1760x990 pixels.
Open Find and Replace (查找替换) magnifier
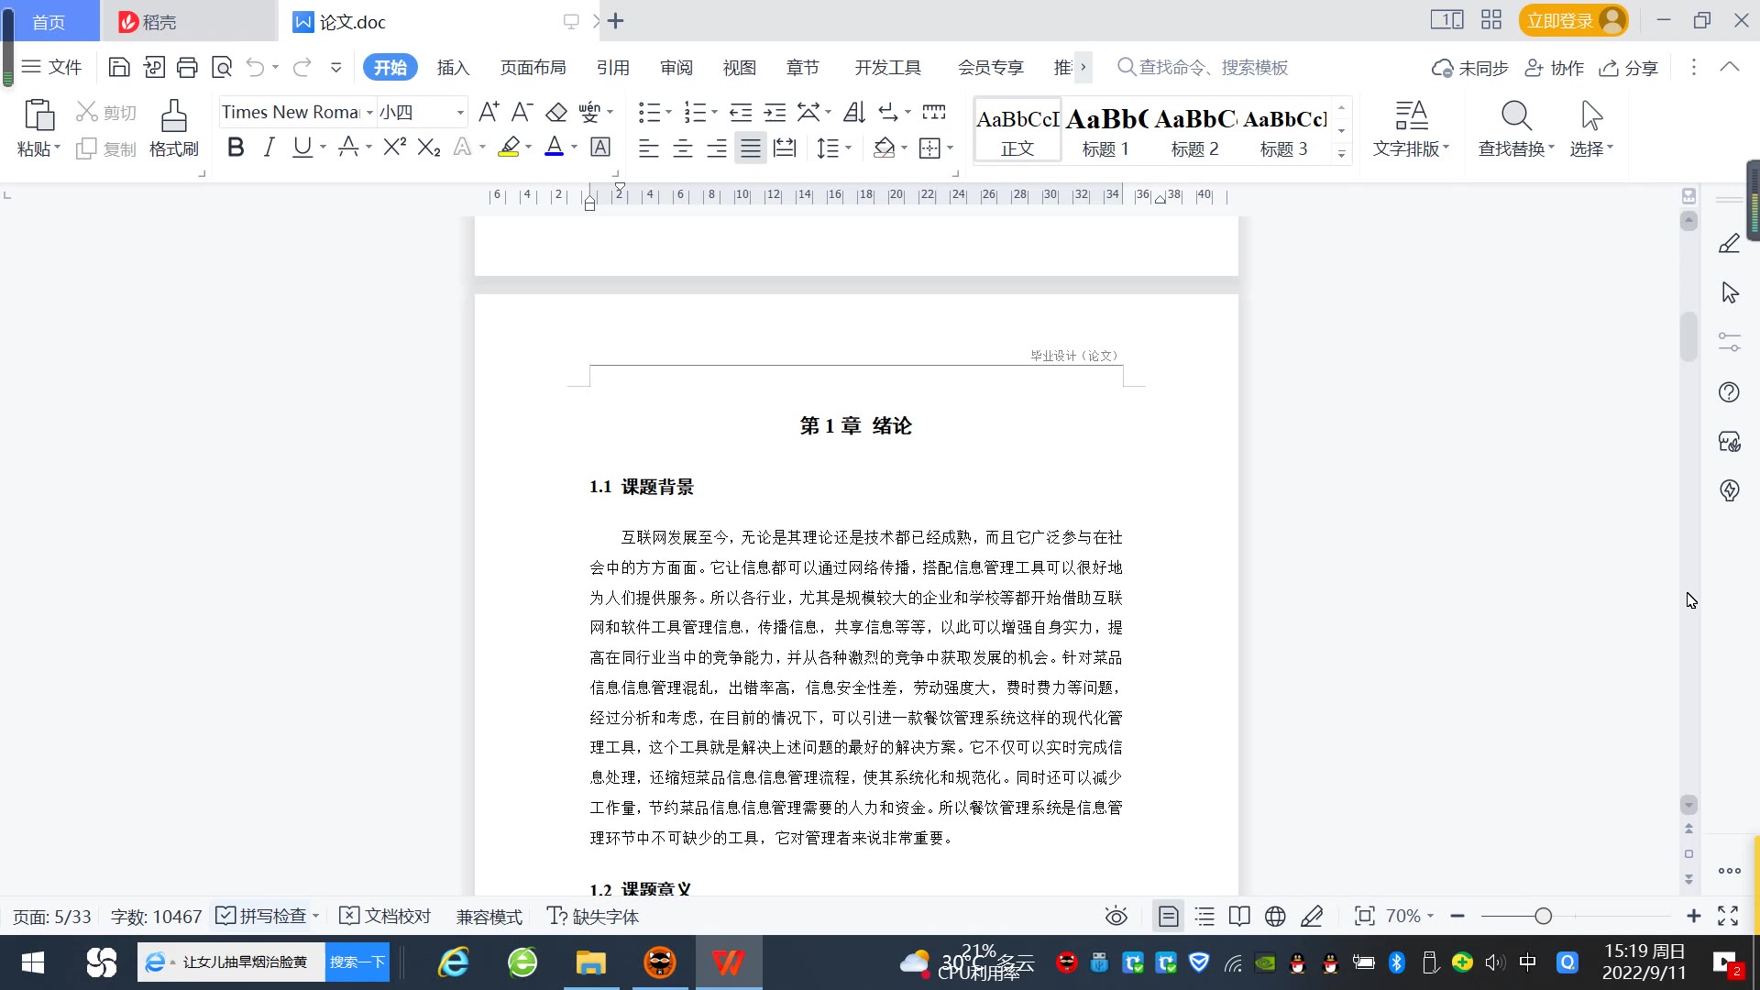1516,117
